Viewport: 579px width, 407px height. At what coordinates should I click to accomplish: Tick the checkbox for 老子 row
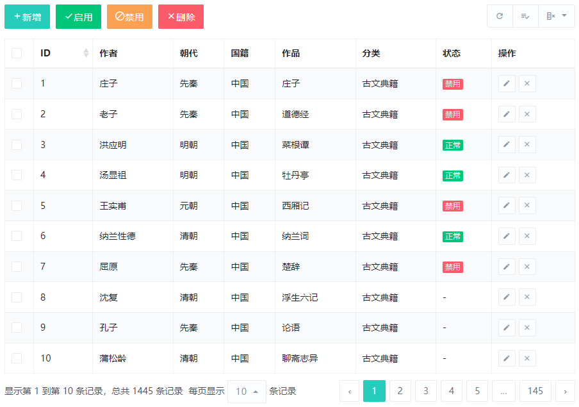[x=17, y=114]
